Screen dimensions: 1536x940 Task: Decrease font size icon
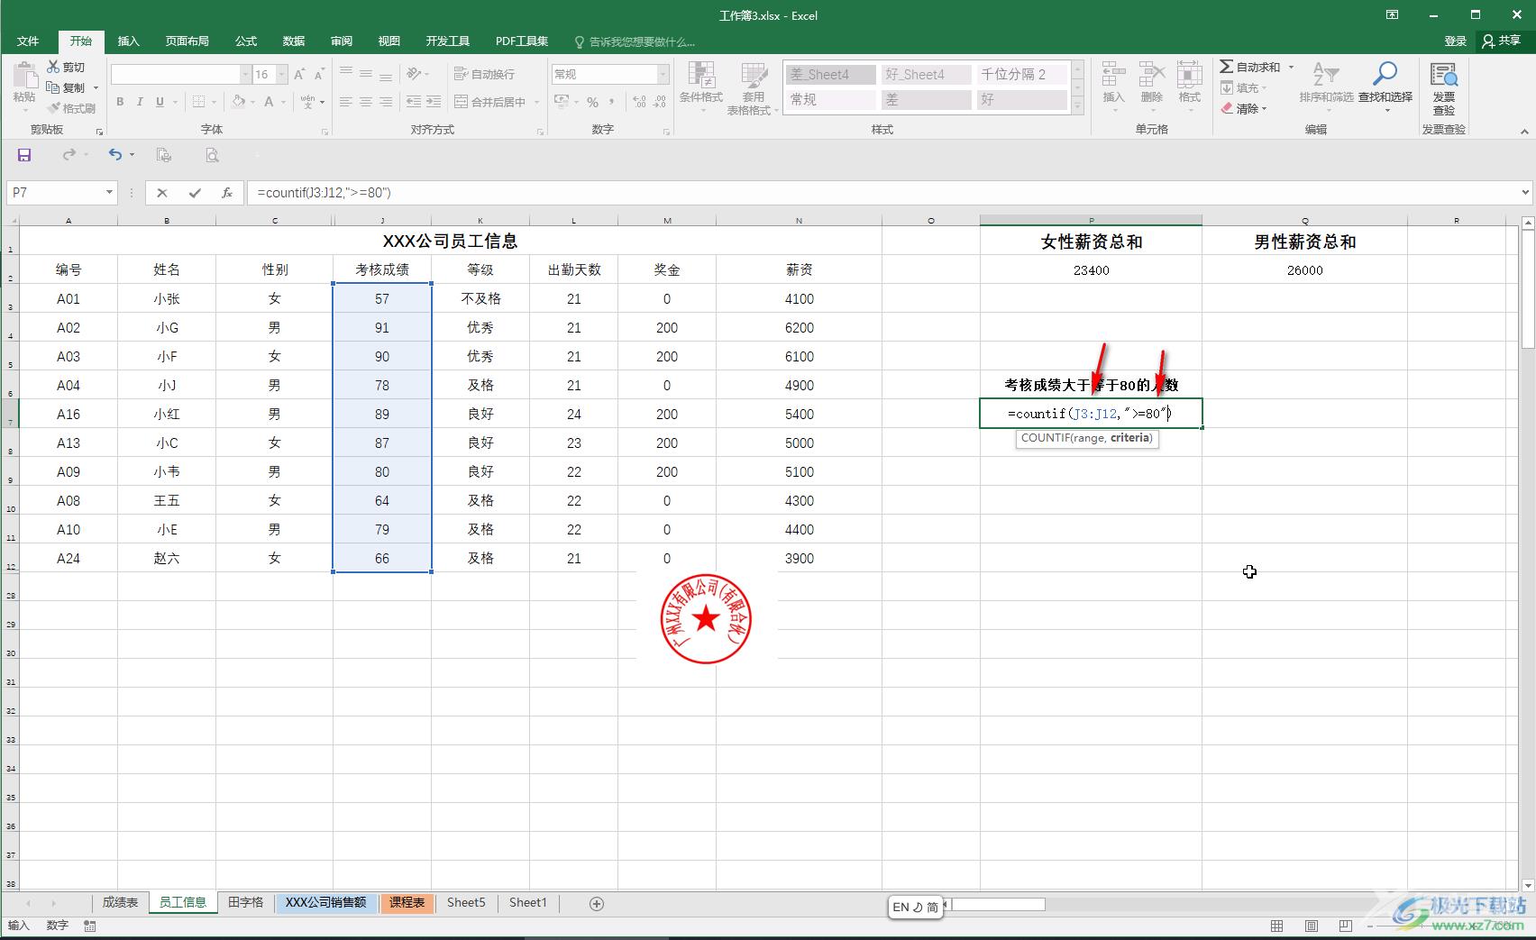(319, 74)
